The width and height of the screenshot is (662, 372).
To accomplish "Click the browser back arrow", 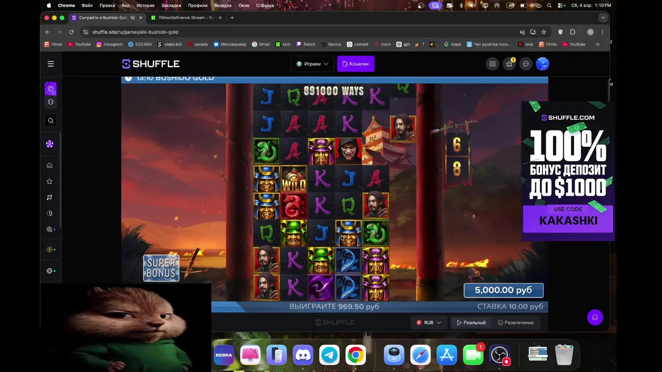I will coord(48,32).
